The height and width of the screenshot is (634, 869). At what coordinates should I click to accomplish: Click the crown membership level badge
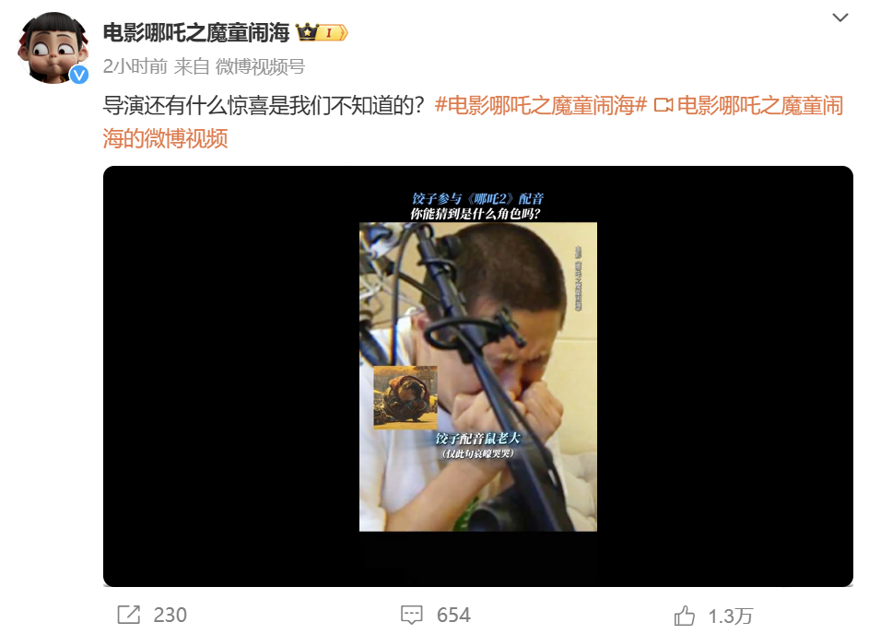(322, 32)
